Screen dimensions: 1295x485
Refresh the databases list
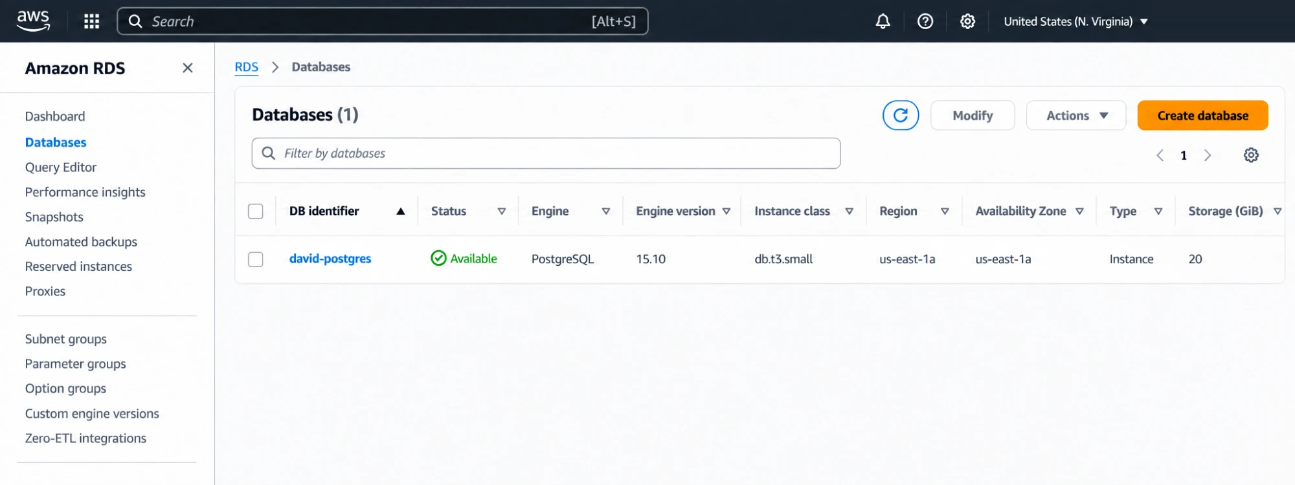(901, 115)
